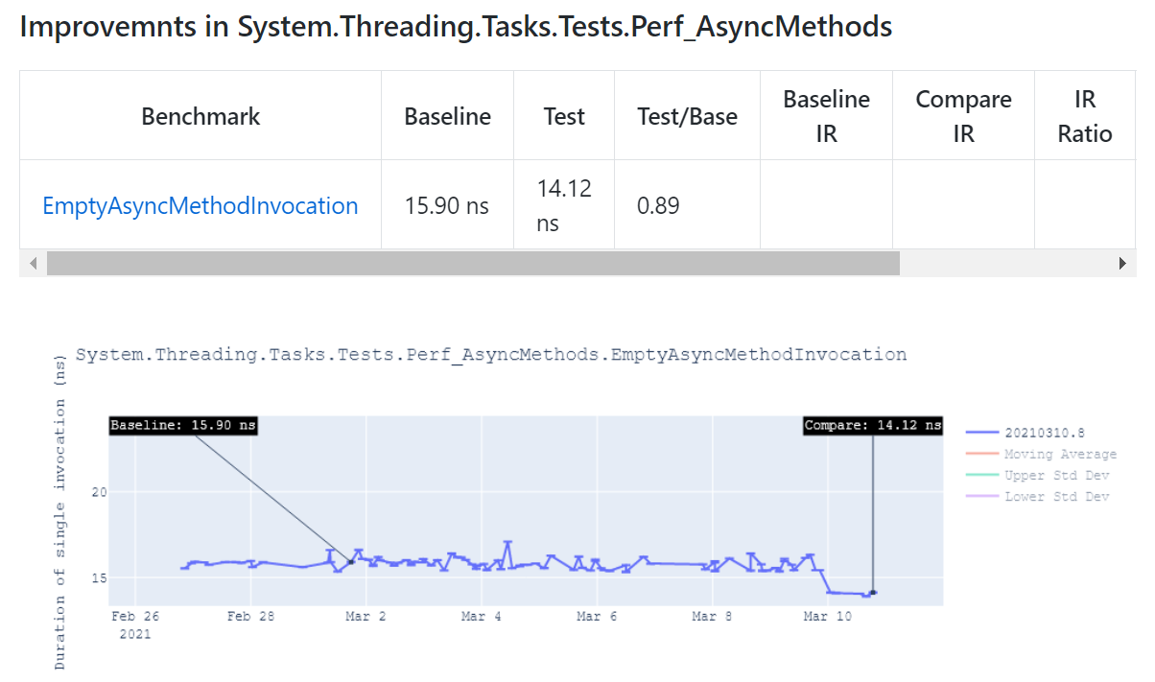Image resolution: width=1155 pixels, height=682 pixels.
Task: Click the 14.12 ns test cell
Action: [564, 205]
